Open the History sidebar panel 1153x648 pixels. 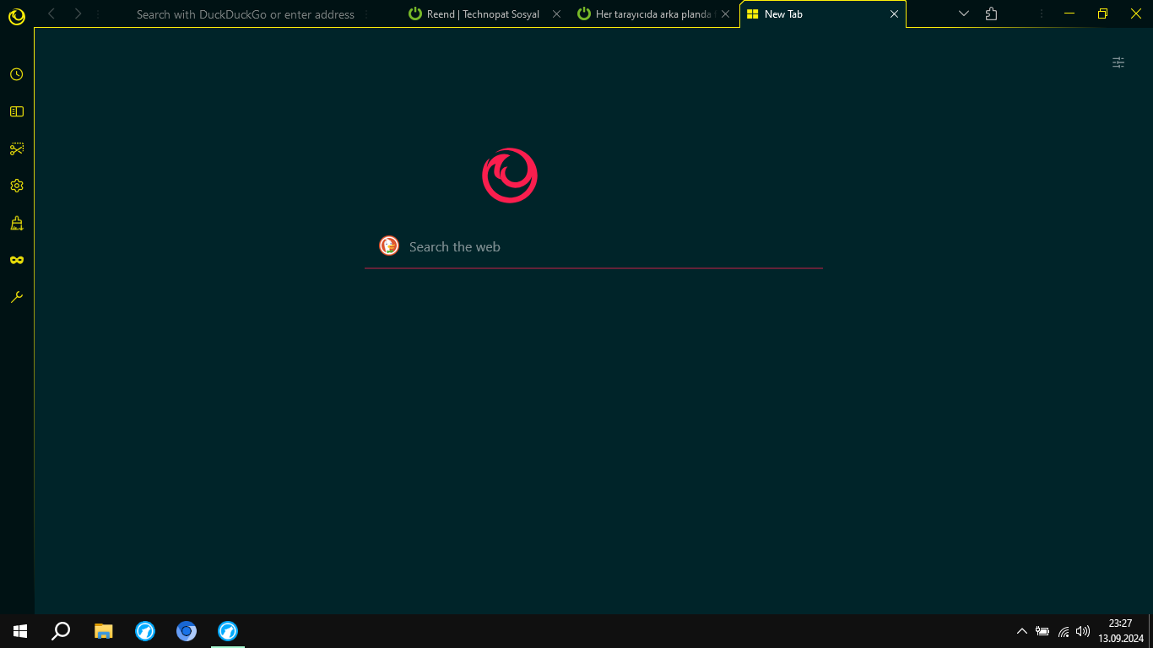click(x=16, y=74)
